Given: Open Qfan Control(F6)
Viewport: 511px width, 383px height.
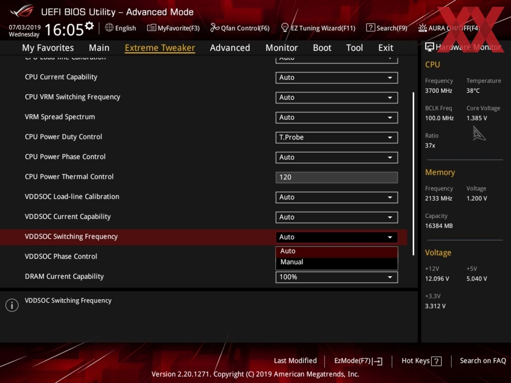Looking at the screenshot, I should (x=240, y=28).
